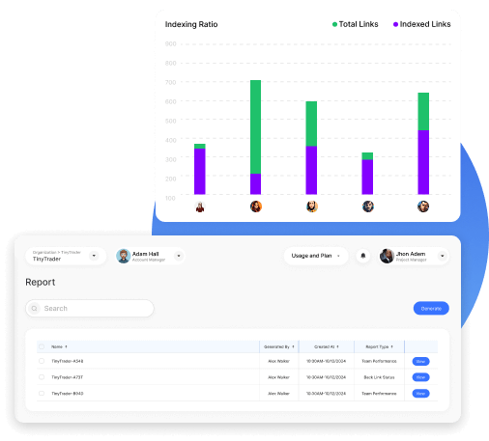Screen dimensions: 489x441
Task: Click the Search input field
Action: 90,308
